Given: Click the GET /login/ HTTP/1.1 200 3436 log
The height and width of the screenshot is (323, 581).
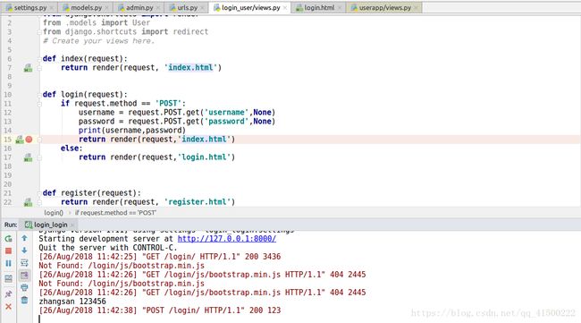Looking at the screenshot, I should (x=160, y=257).
